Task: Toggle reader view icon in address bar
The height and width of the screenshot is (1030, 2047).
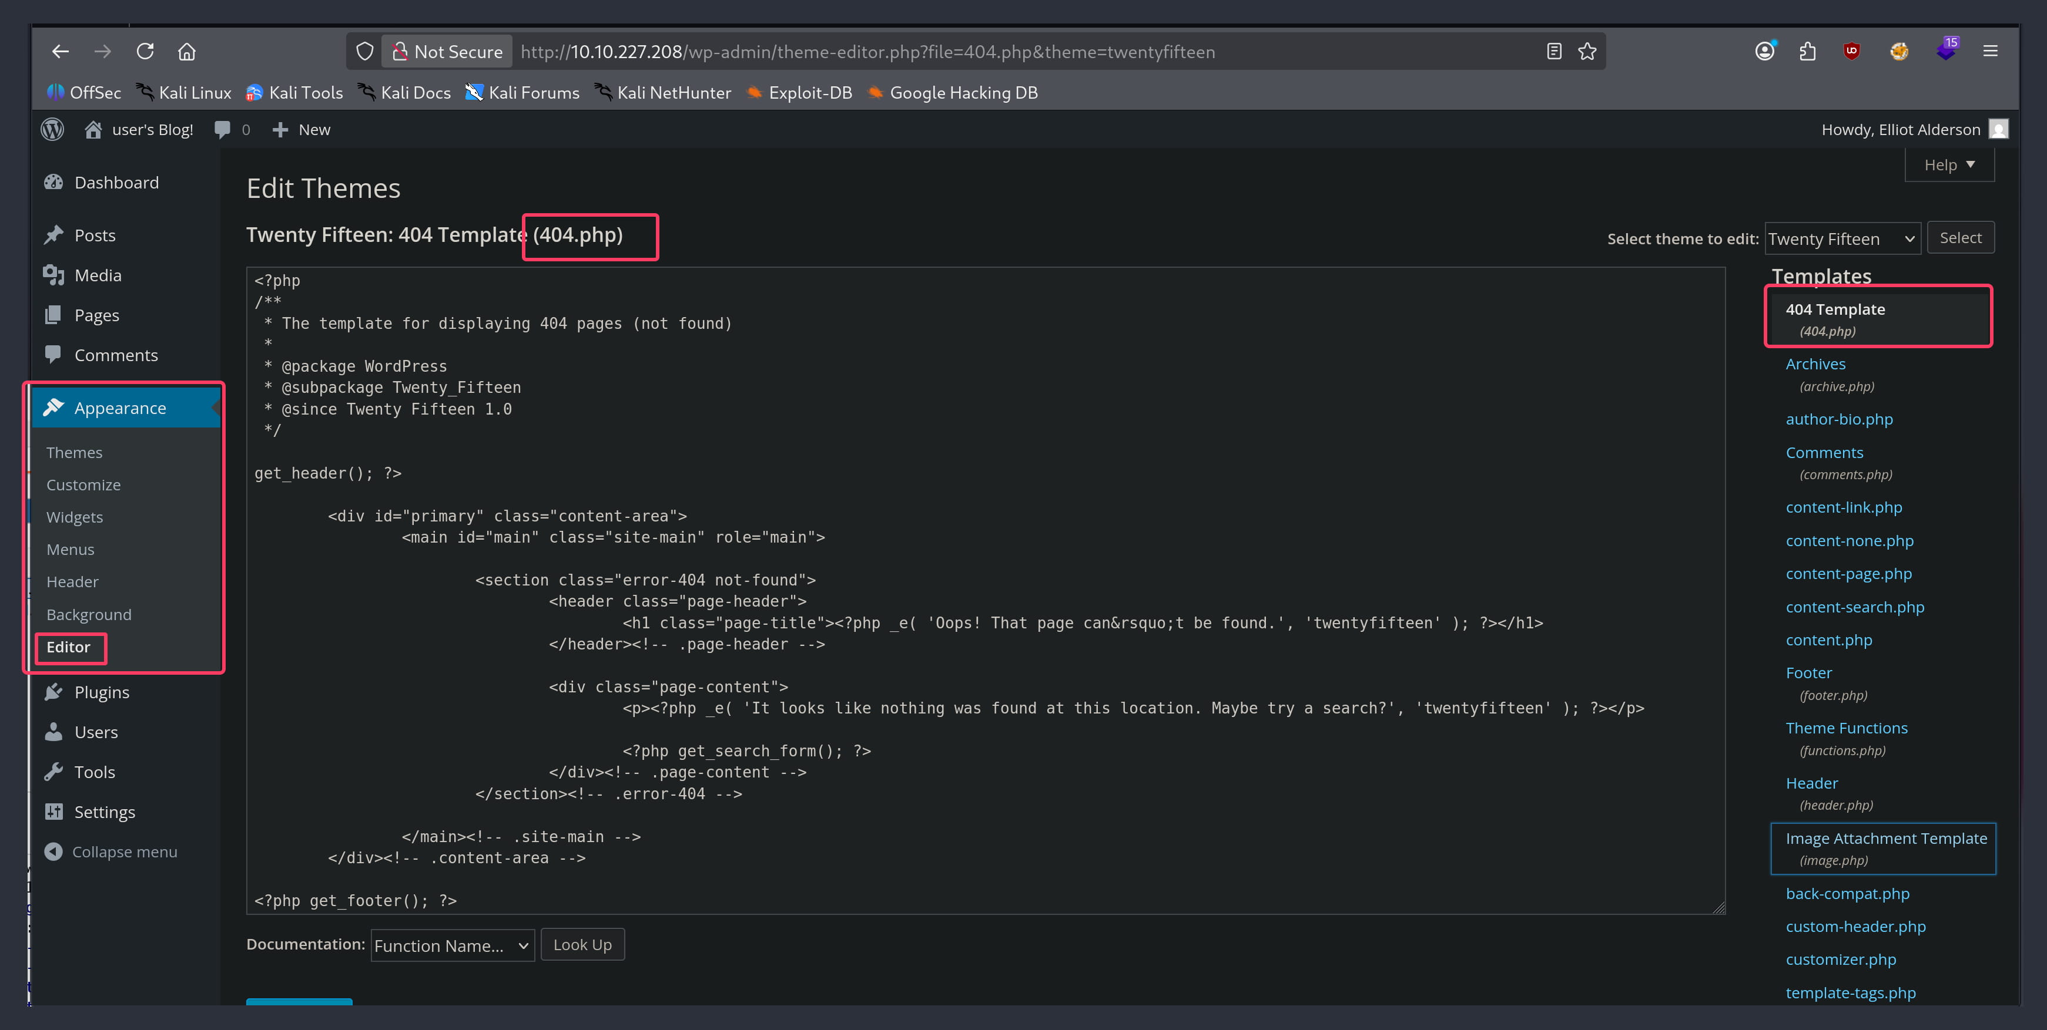Action: (1553, 52)
